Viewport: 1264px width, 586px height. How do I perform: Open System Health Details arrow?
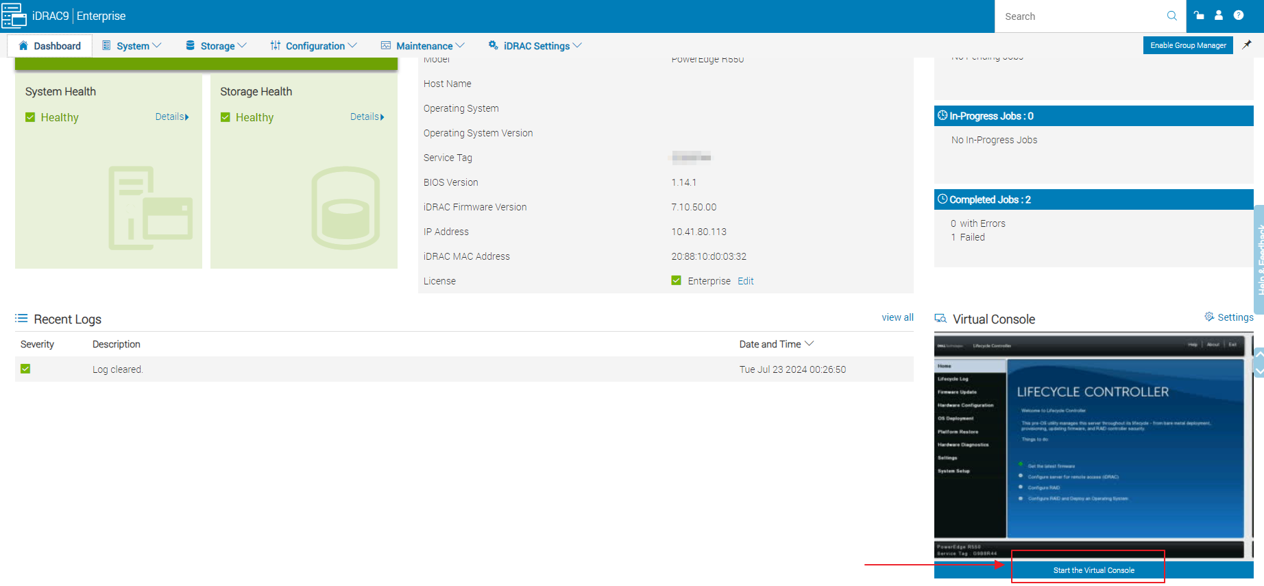(187, 117)
